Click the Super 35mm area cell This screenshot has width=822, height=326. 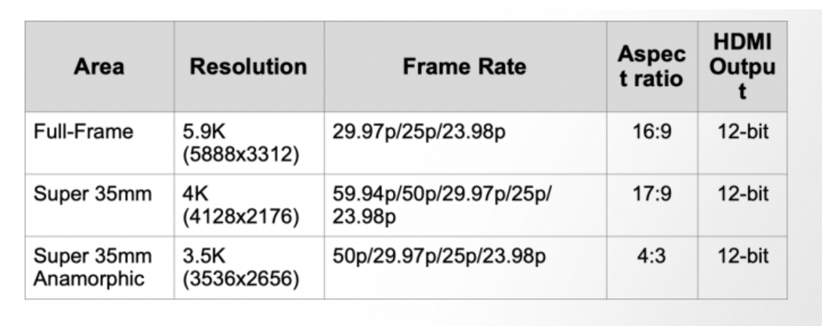tap(92, 194)
